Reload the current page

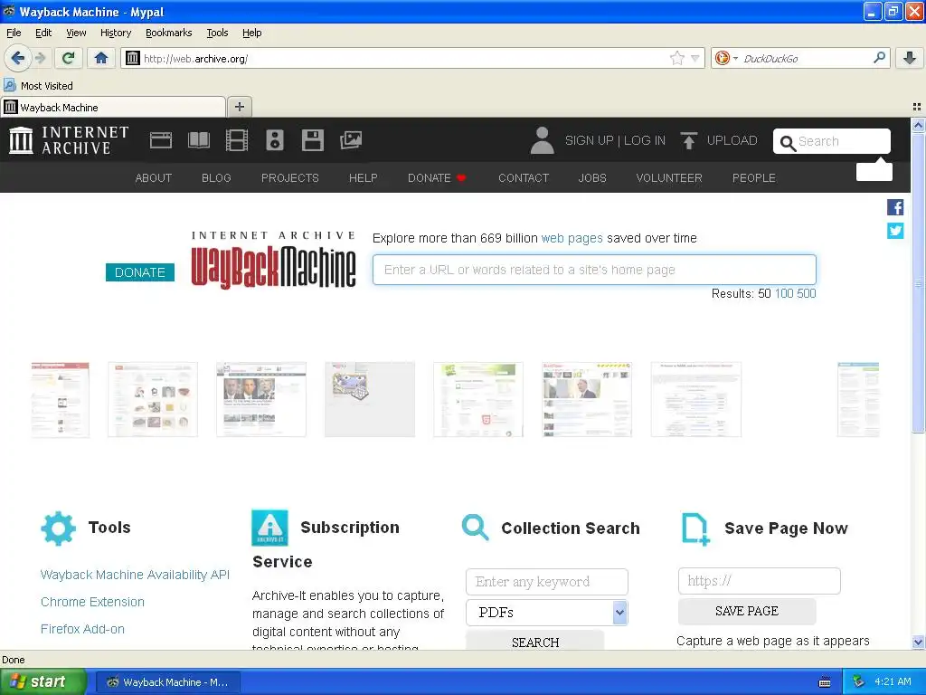pyautogui.click(x=68, y=58)
